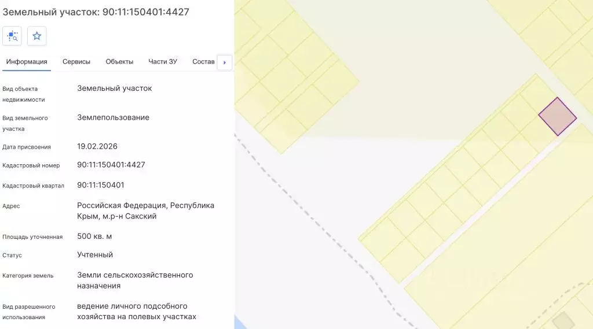Show more tabs with right arrow
Viewport: 593px width, 329px height.
[225, 62]
